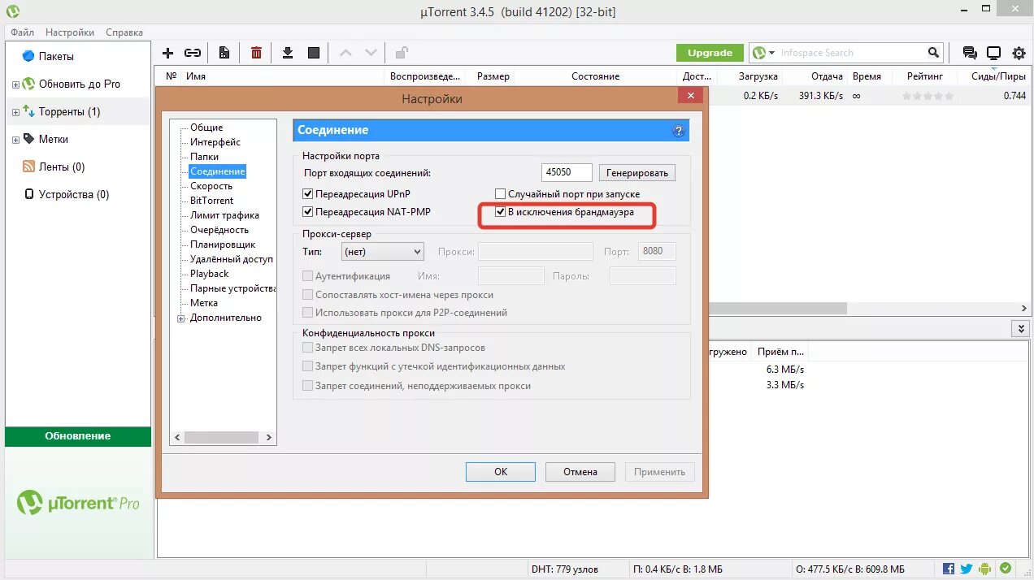
Task: Click the green Upgrade button
Action: (x=710, y=53)
